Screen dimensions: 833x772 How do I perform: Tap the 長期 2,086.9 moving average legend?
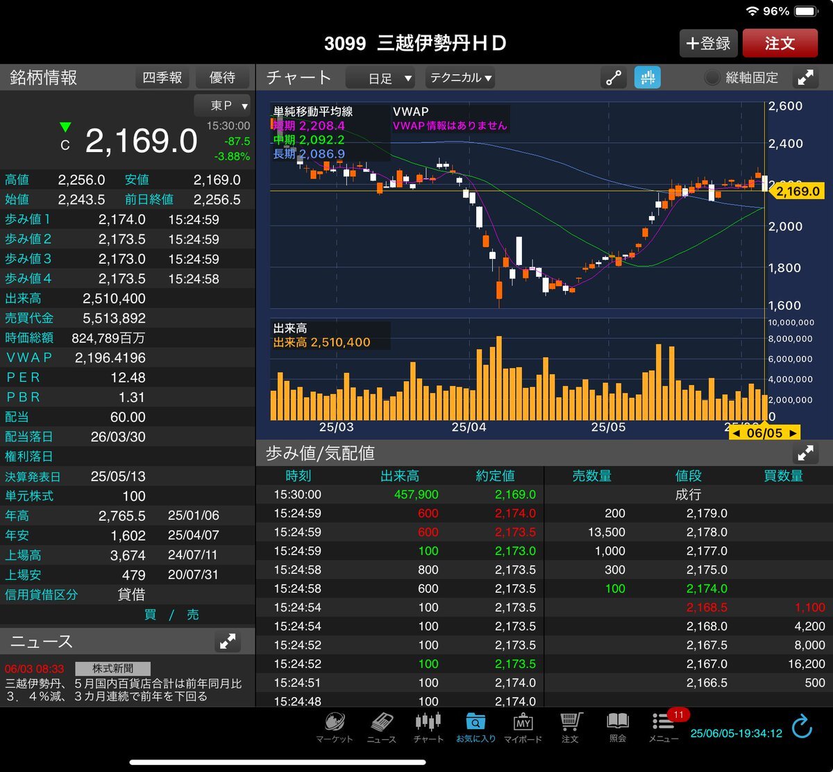pyautogui.click(x=309, y=153)
